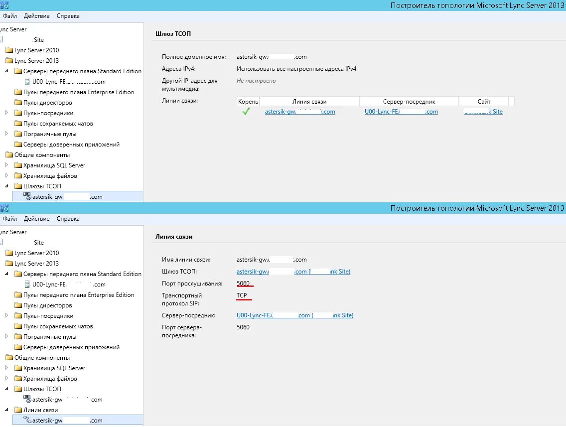This screenshot has height=427, width=566.
Task: Click Lync Server 2010 folder icon, upper window
Action: coord(9,50)
